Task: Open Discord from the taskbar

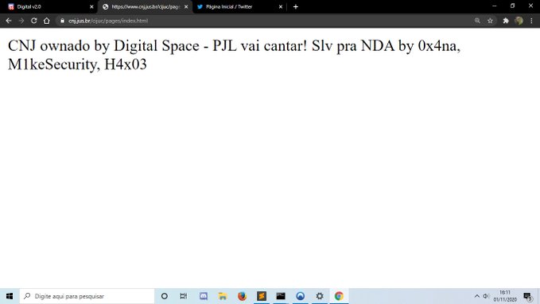Action: tap(203, 296)
